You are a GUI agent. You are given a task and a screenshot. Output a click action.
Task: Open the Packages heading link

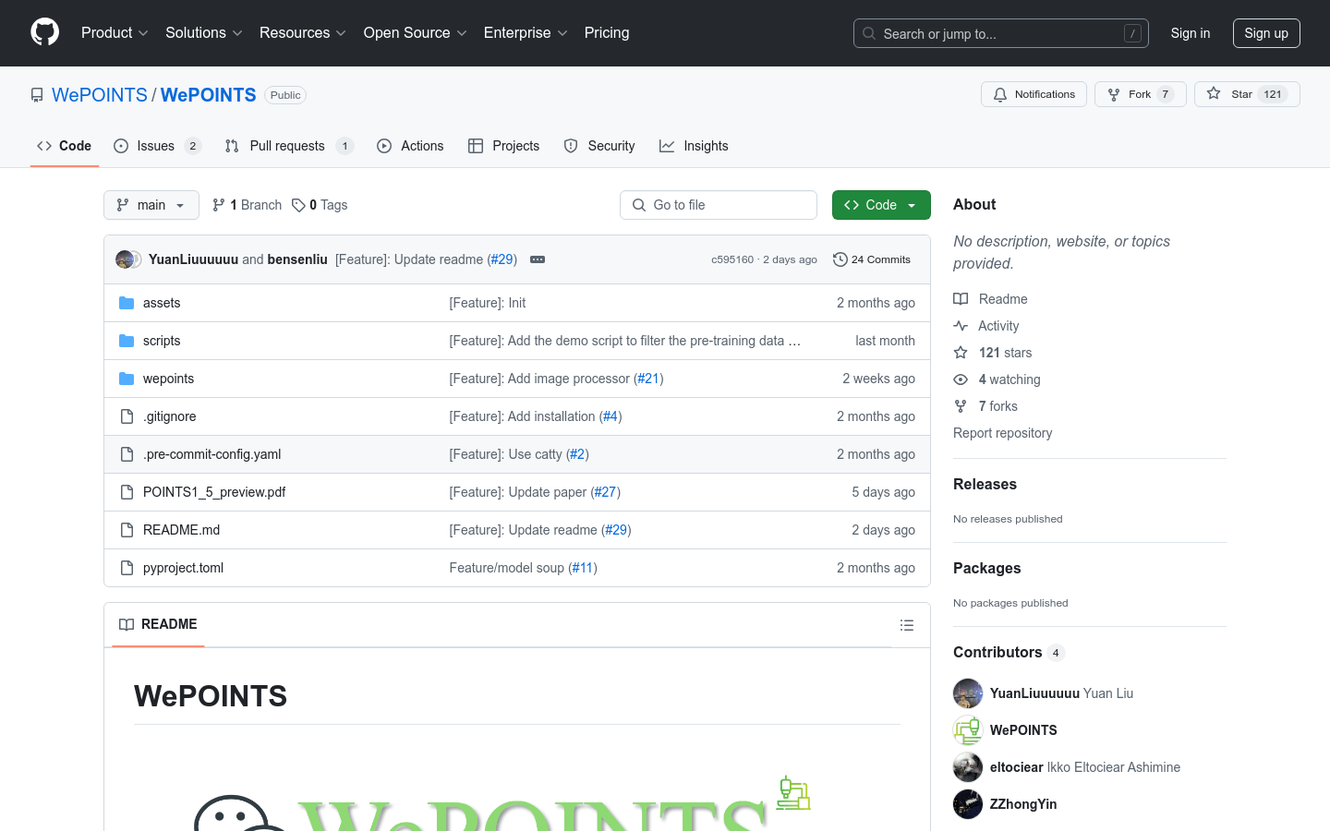(986, 568)
